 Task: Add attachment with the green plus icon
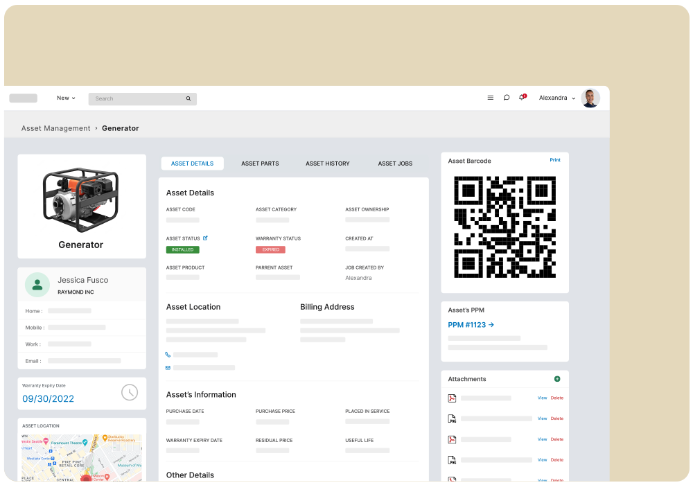(557, 379)
